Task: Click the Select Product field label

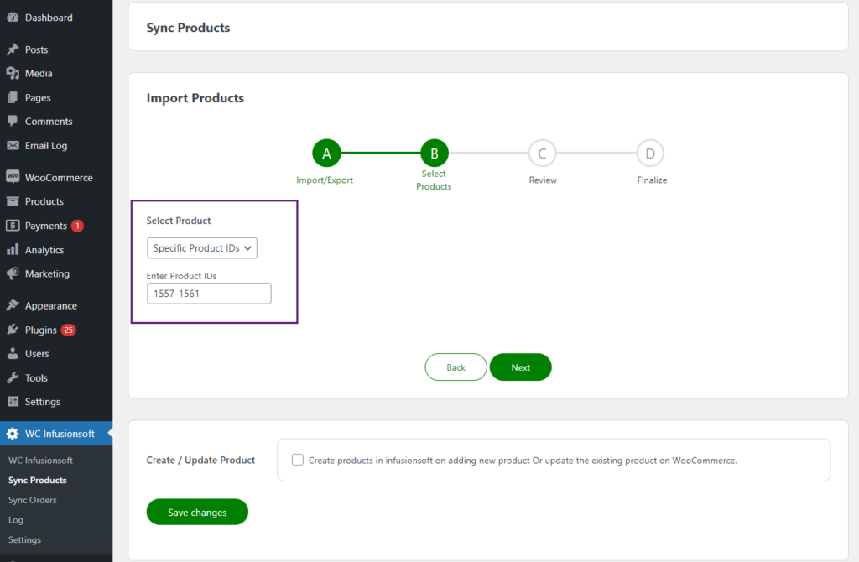Action: pos(179,221)
